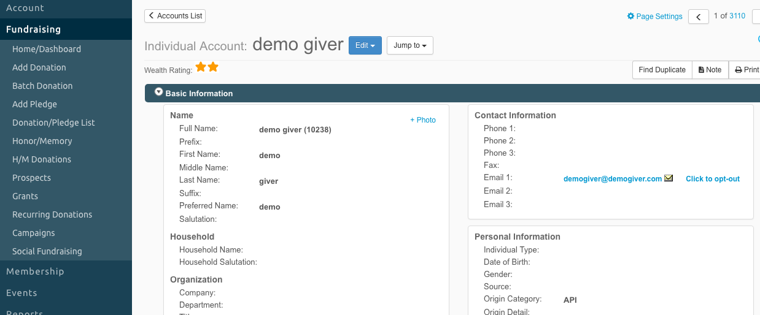Click the Organization section heading

[196, 279]
